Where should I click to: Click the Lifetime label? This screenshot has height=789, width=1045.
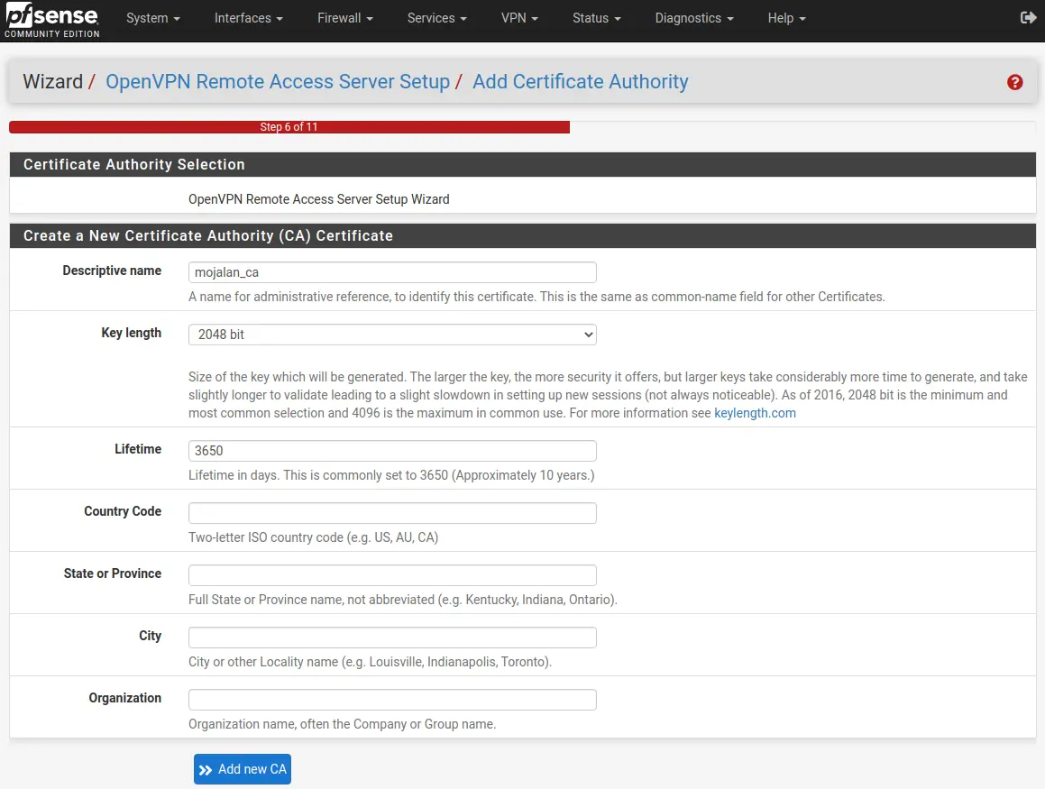click(x=138, y=449)
